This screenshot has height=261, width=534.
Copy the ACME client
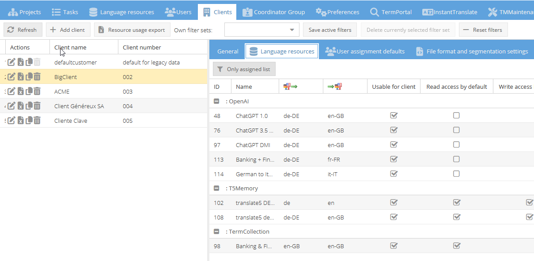(x=29, y=91)
